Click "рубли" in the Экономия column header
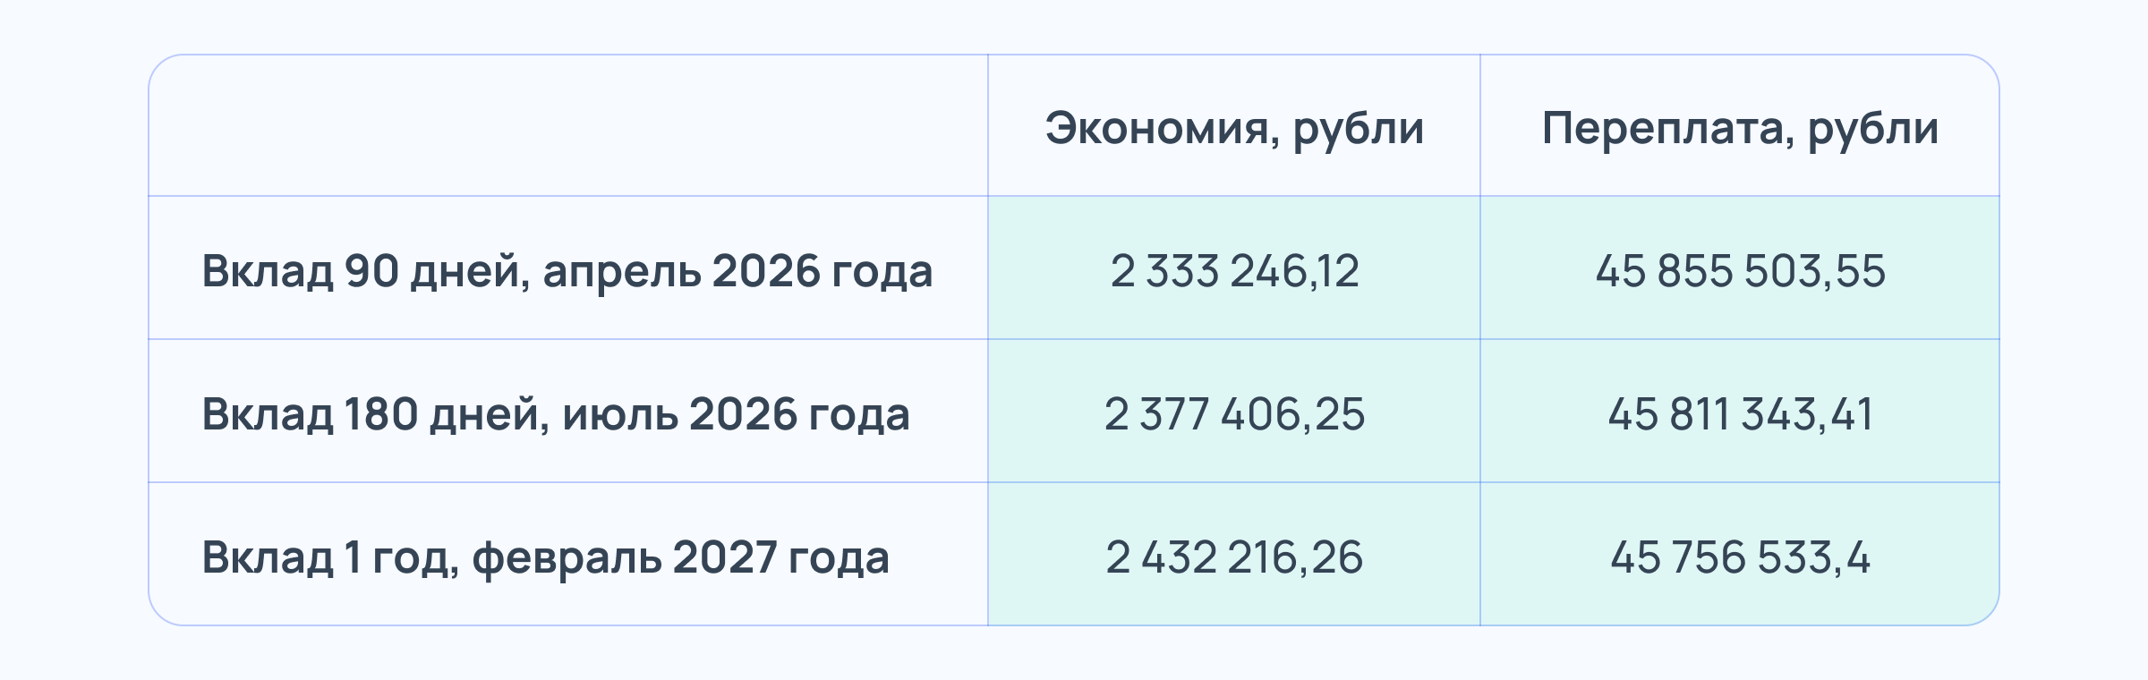 [x=1358, y=128]
